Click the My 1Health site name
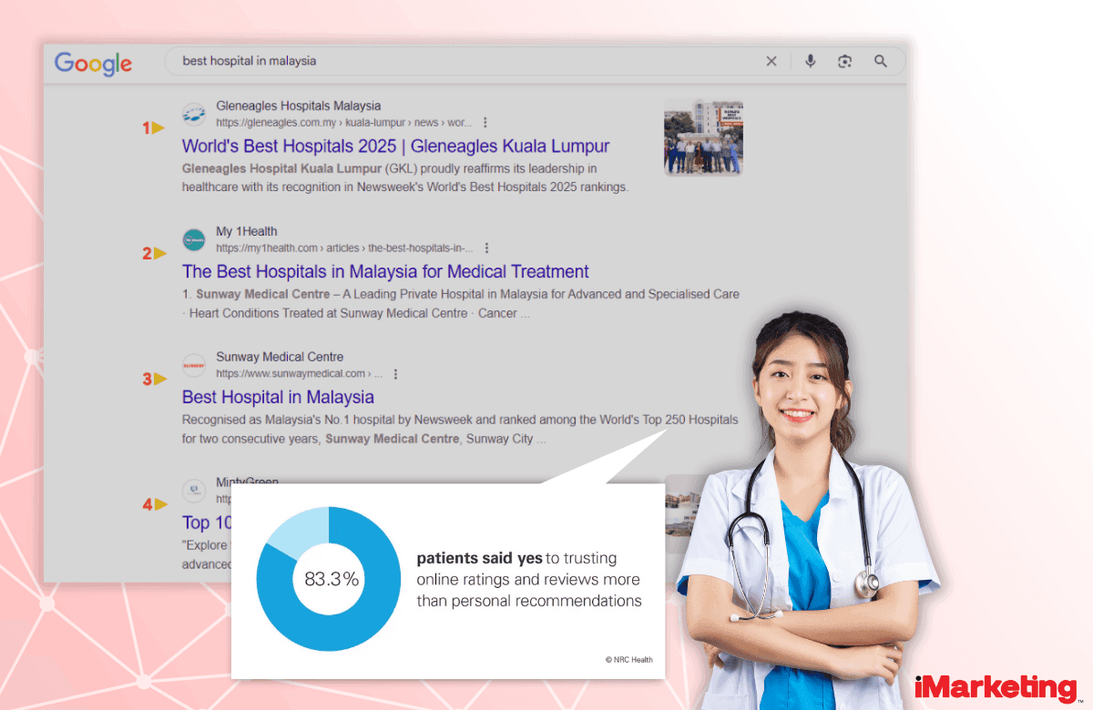This screenshot has width=1093, height=710. click(x=246, y=231)
